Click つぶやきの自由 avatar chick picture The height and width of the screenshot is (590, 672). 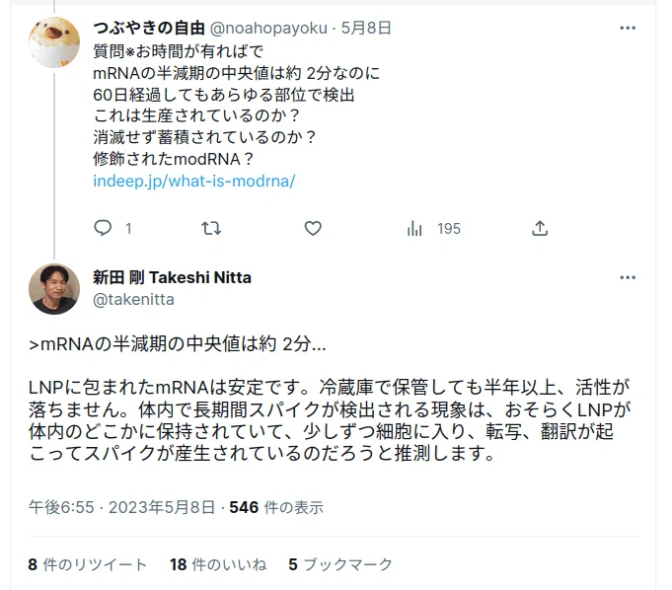(x=54, y=42)
